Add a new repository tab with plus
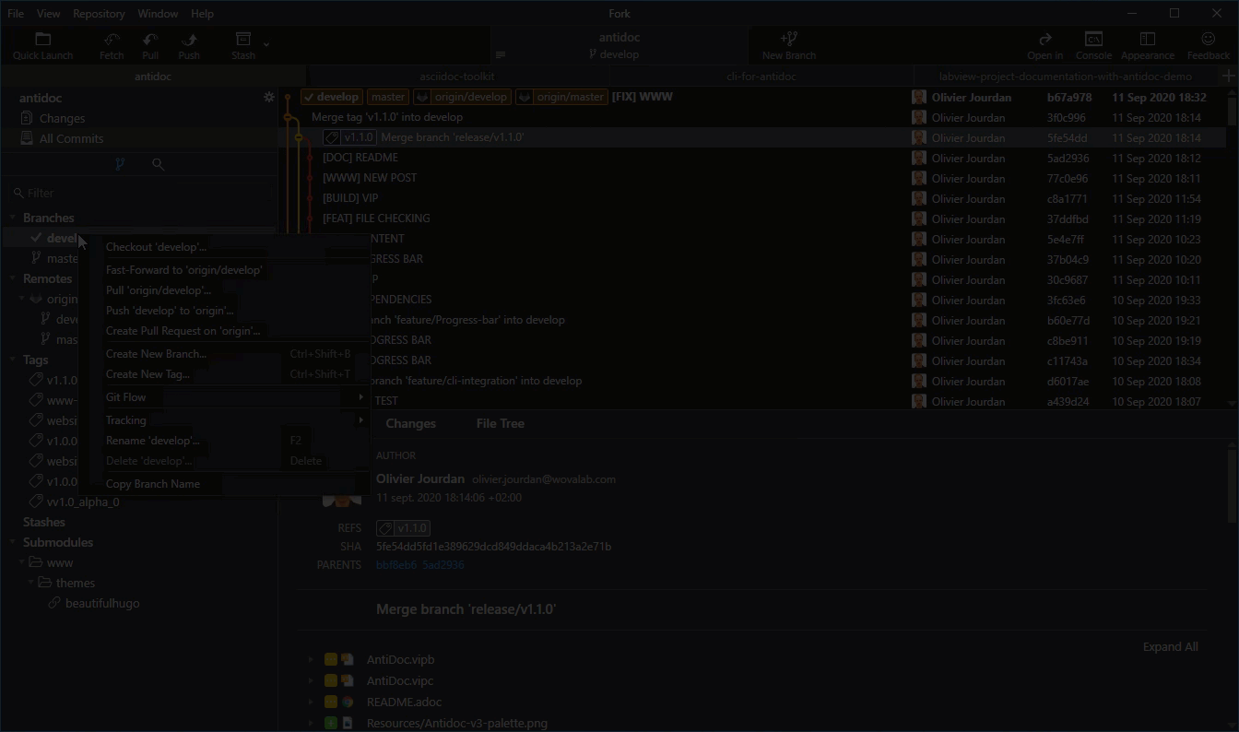 pyautogui.click(x=1229, y=77)
